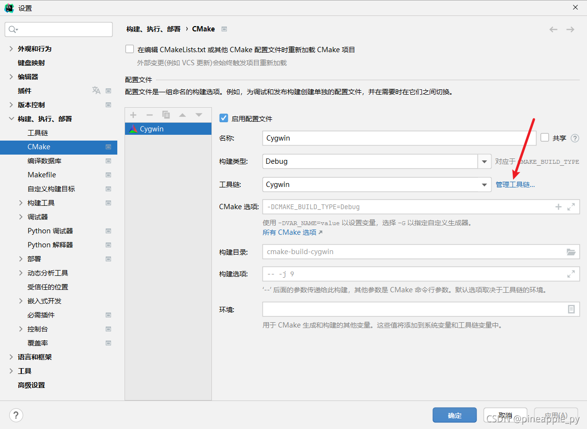
Task: Click the plus icon in the CMake options field
Action: pos(559,207)
